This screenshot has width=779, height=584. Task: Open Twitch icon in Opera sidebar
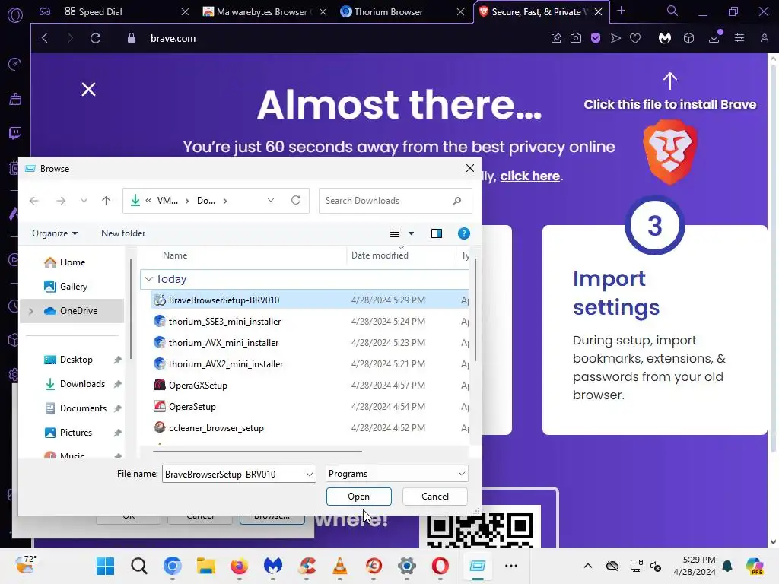pyautogui.click(x=15, y=132)
